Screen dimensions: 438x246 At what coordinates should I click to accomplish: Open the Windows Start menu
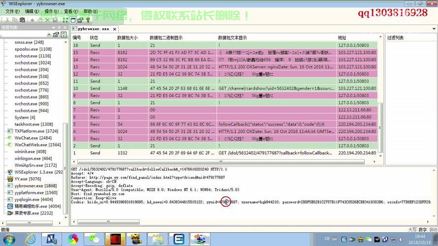[9, 239]
